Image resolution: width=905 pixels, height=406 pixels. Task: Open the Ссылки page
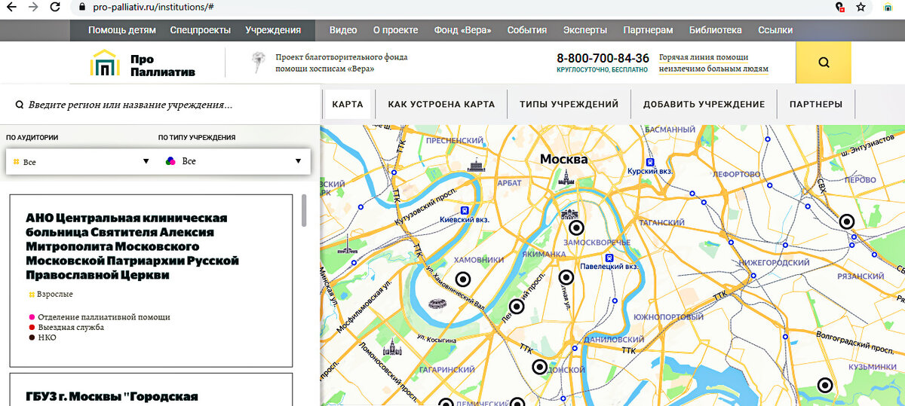point(775,30)
